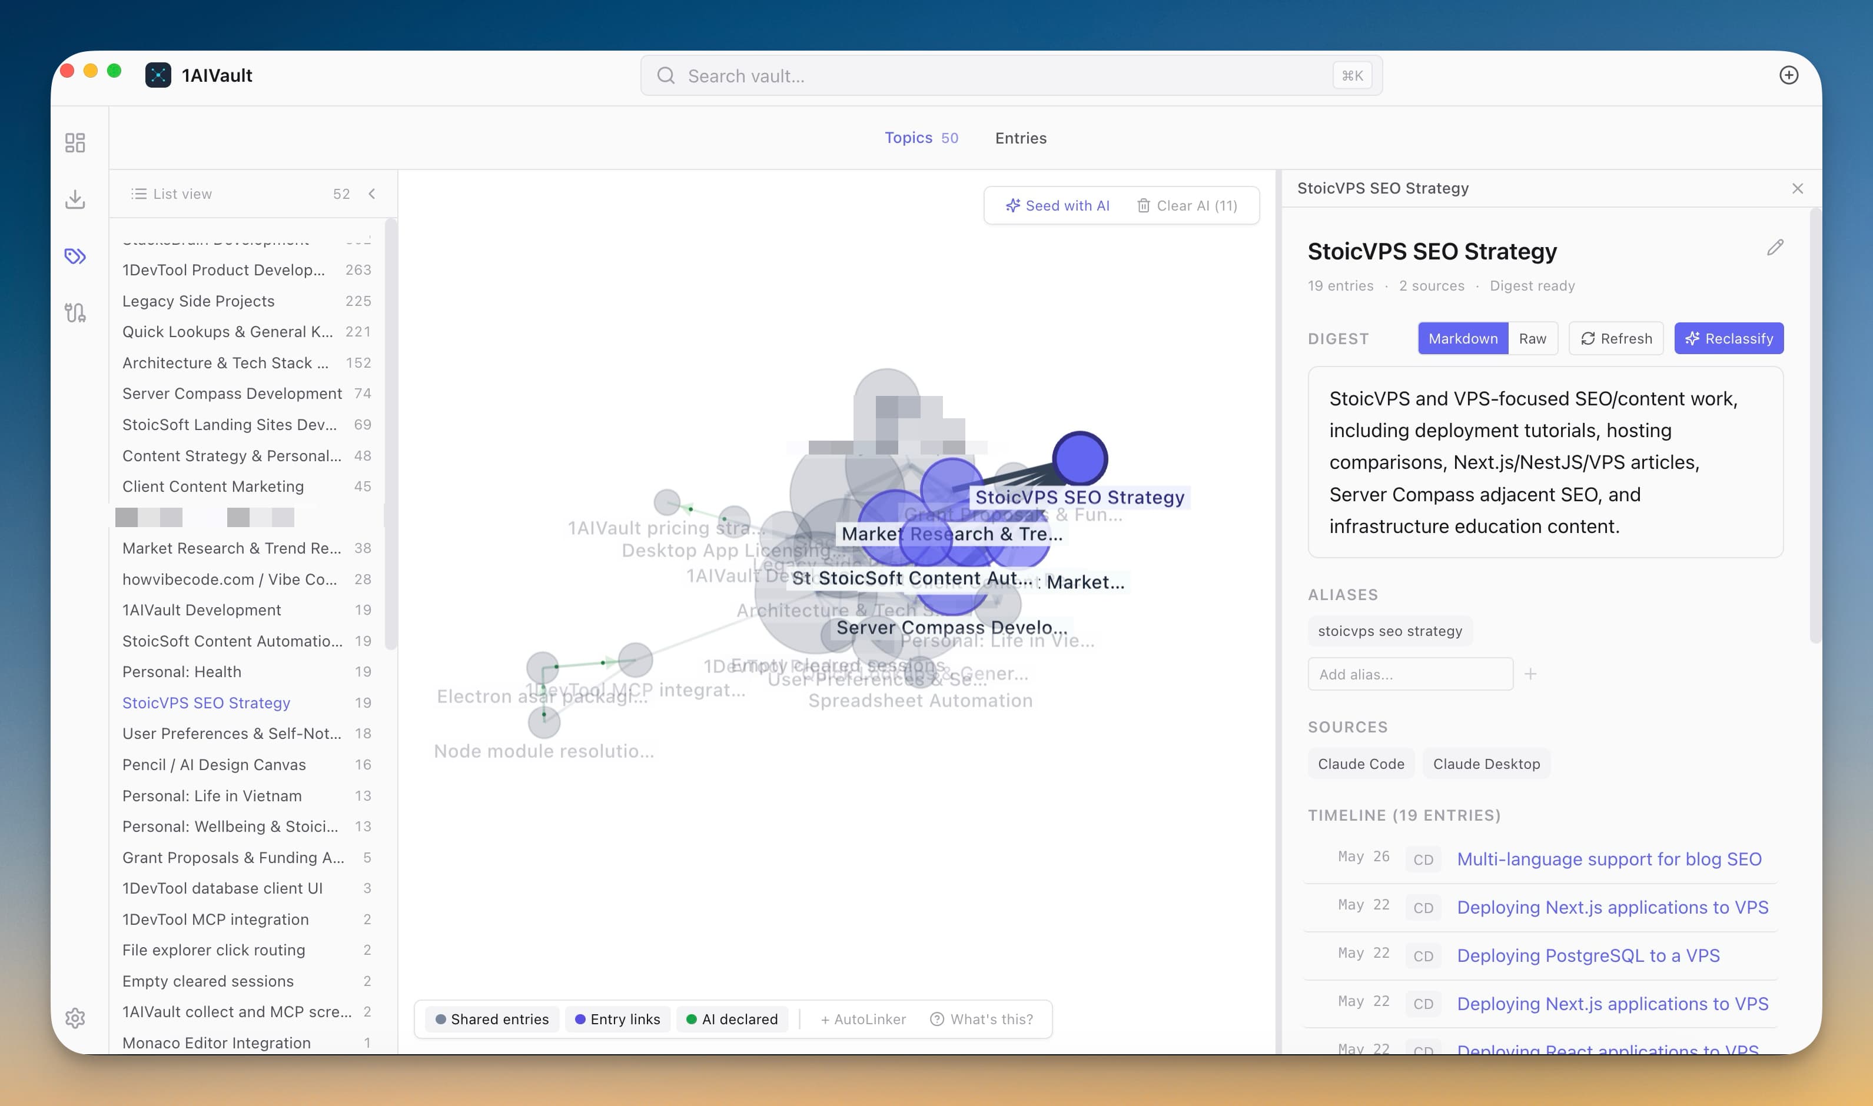This screenshot has height=1106, width=1873.
Task: Click the Claude Code source chip
Action: click(x=1361, y=764)
